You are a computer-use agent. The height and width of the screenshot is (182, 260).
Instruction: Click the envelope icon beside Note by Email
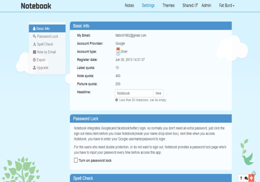[34, 52]
